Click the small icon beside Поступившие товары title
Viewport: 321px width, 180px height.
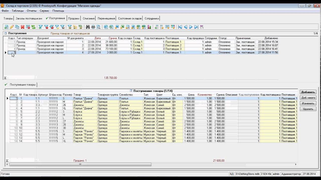pos(131,91)
